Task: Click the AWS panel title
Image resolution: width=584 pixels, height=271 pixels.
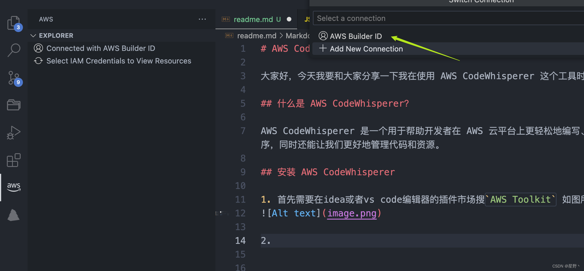Action: (x=46, y=19)
